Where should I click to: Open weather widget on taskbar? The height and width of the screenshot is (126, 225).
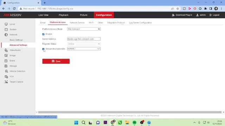coord(9,122)
